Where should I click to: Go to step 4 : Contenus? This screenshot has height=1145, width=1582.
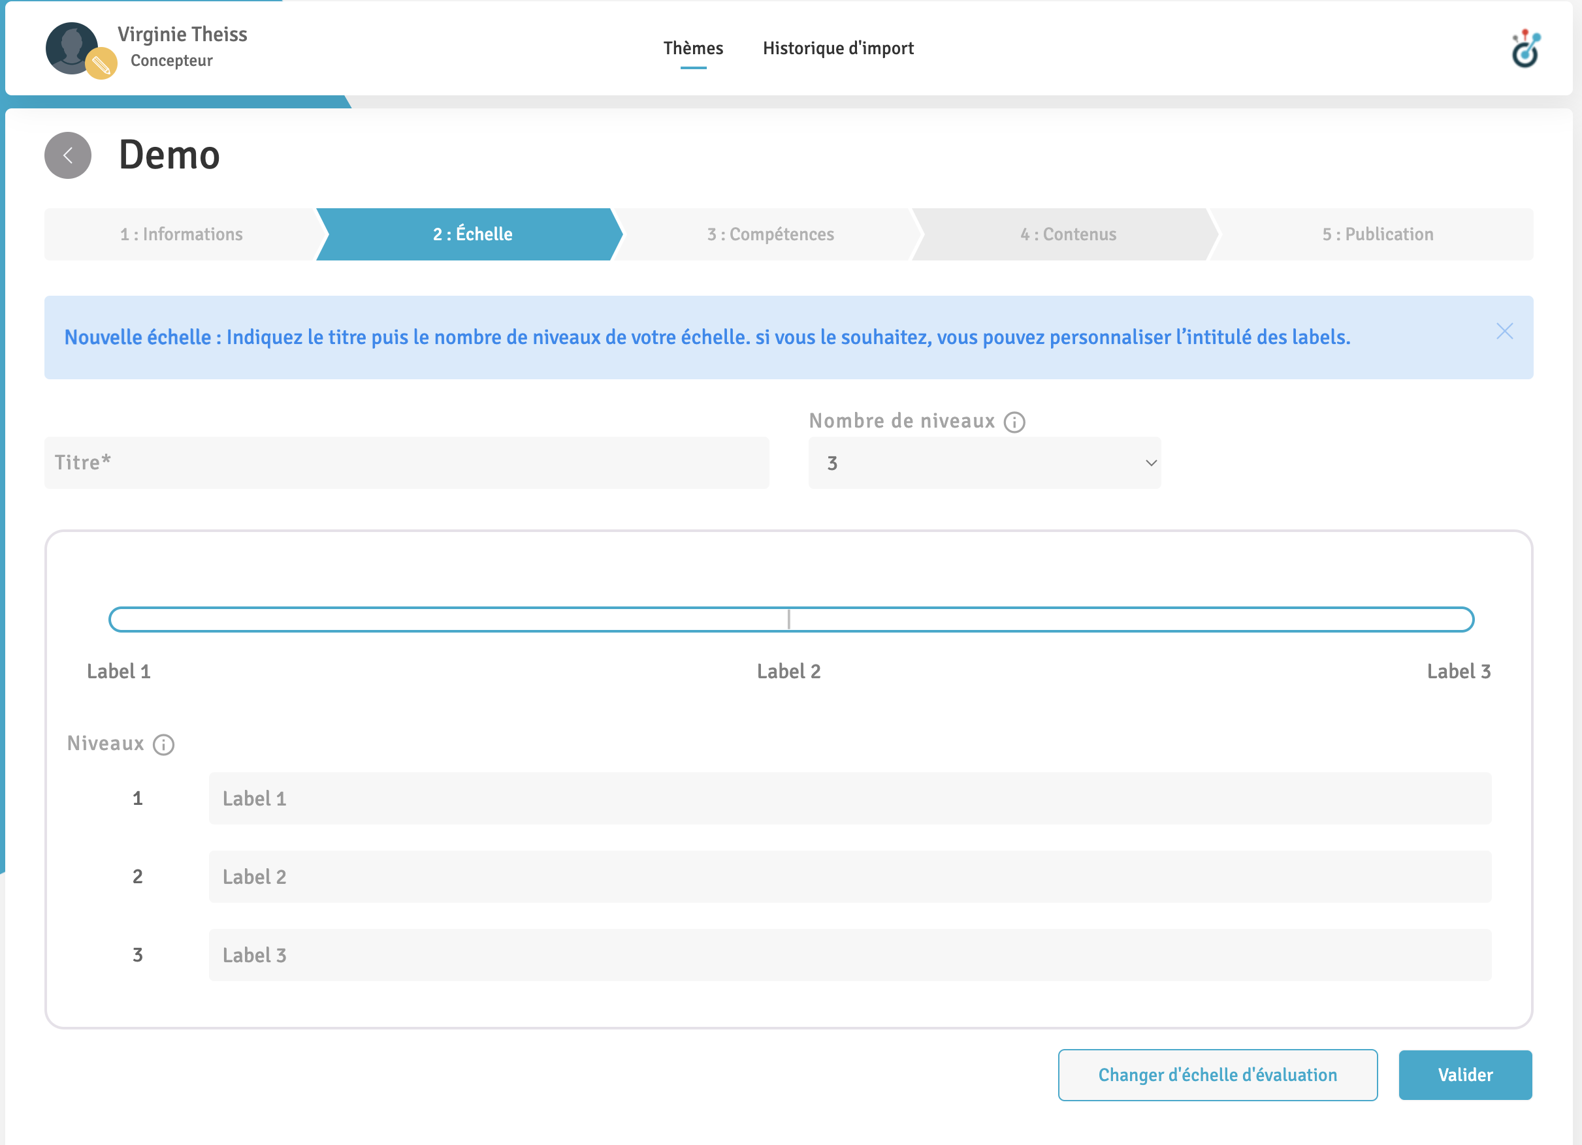click(1068, 234)
